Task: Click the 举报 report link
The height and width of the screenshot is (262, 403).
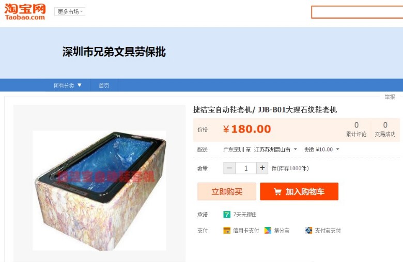Action: 390,97
